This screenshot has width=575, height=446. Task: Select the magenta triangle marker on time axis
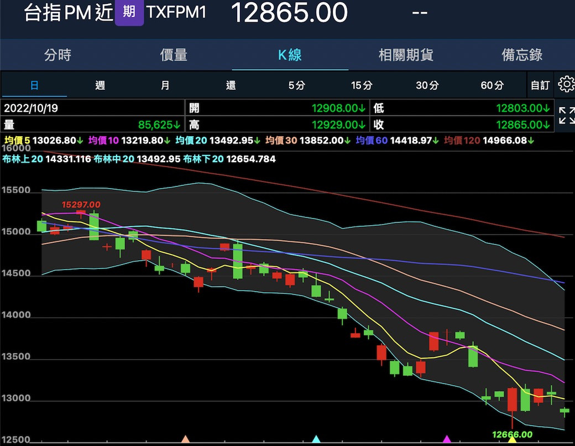(447, 439)
